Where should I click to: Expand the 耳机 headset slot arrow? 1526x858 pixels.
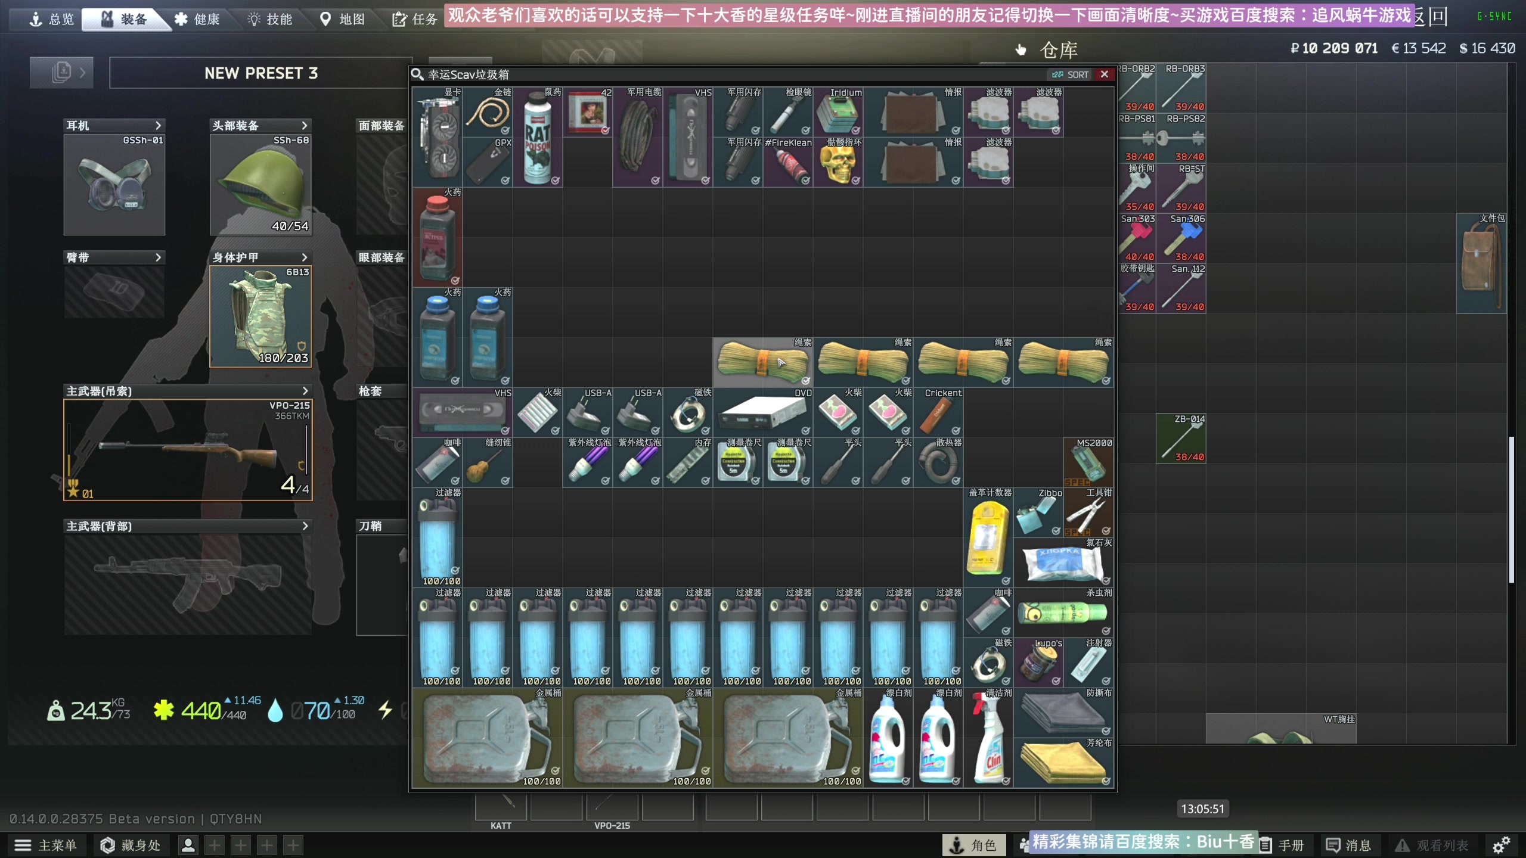(158, 126)
